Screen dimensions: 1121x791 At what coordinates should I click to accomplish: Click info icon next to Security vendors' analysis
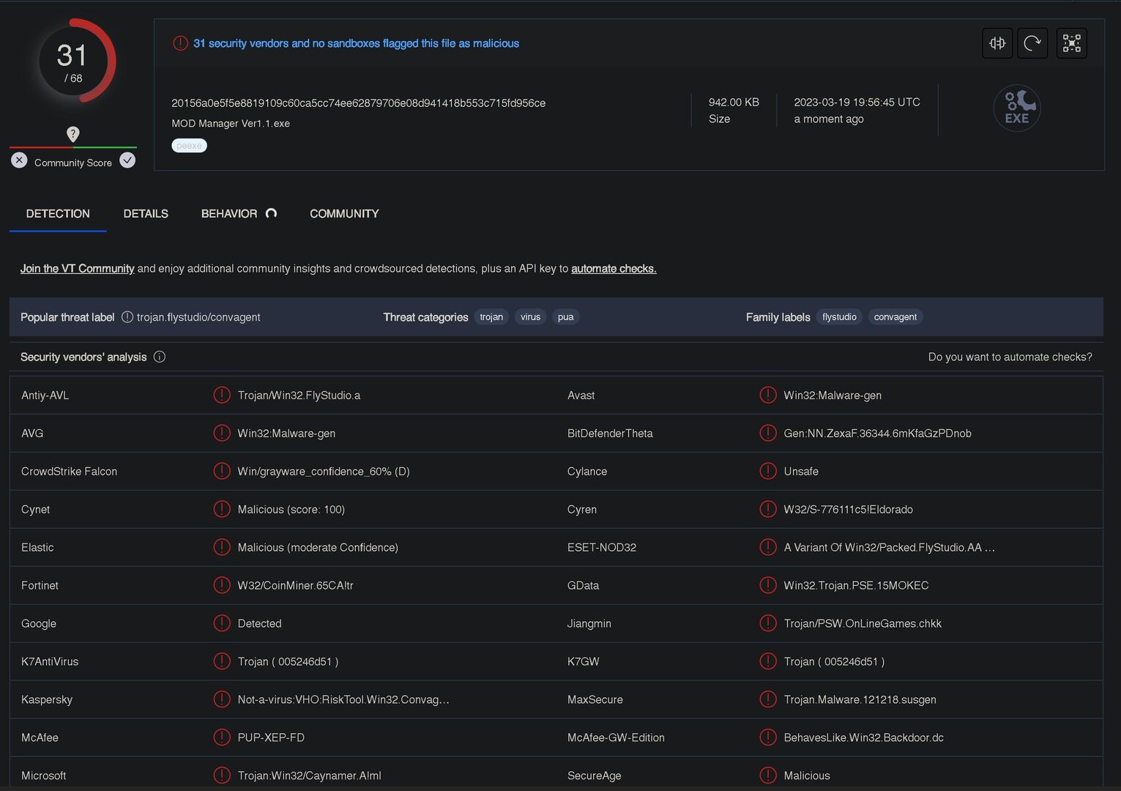pos(160,357)
